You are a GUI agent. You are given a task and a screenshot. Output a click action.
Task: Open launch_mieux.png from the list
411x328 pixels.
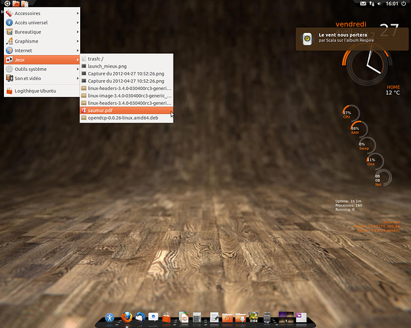point(126,66)
